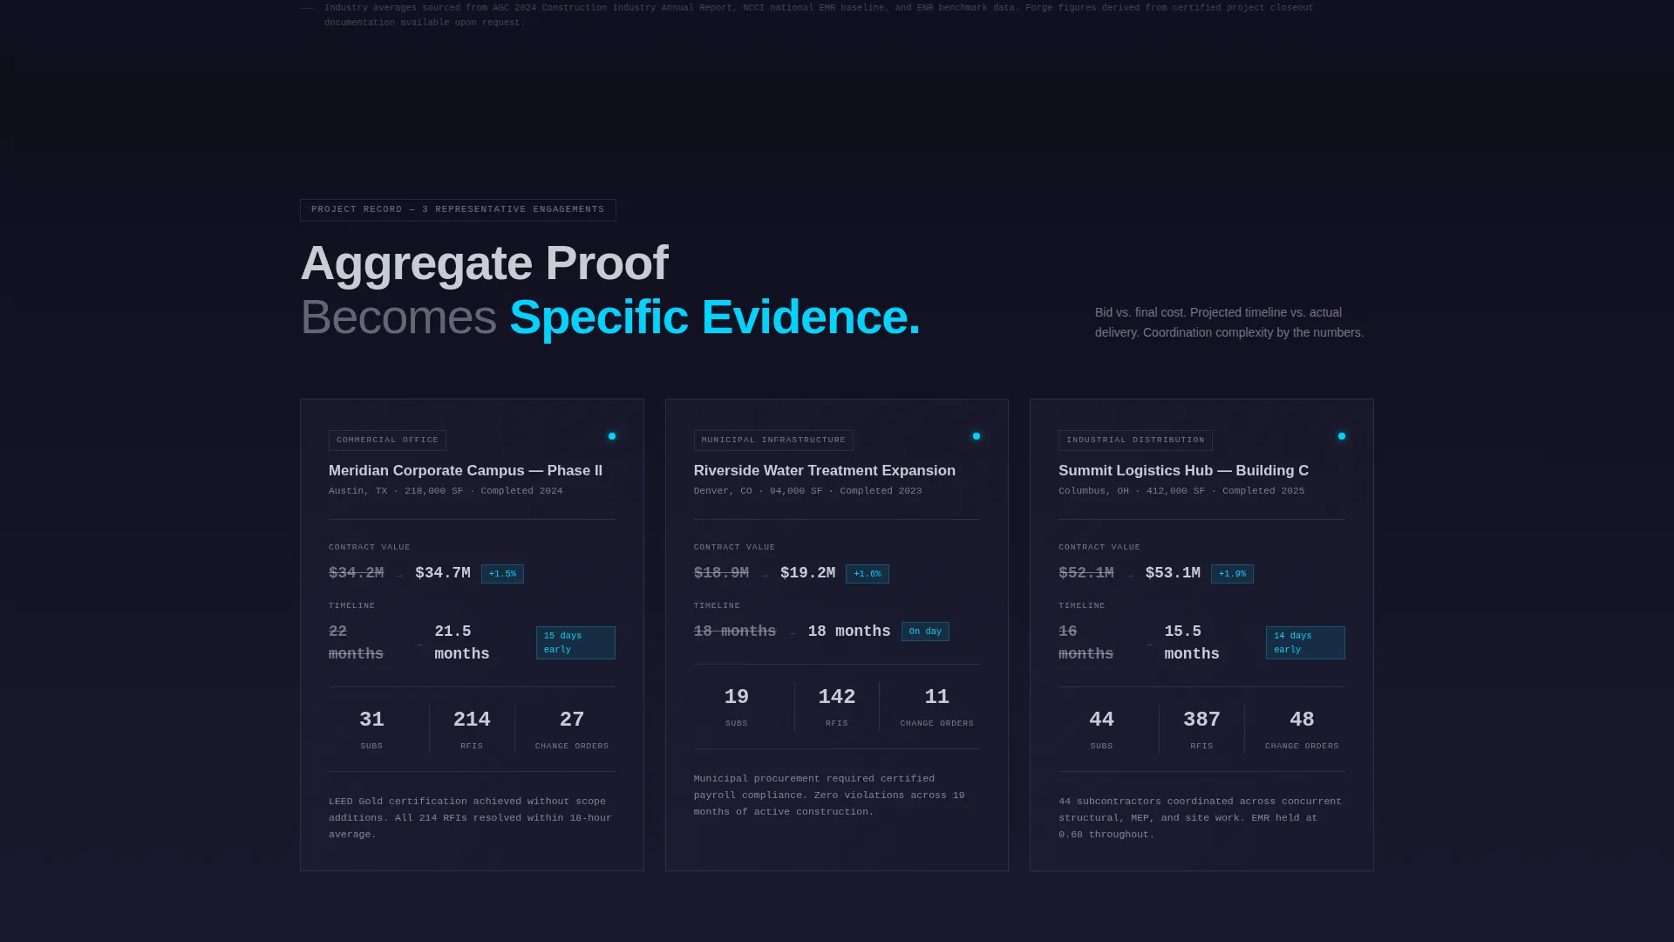Viewport: 1674px width, 942px height.
Task: Select the Commercial Office category tag
Action: (x=387, y=440)
